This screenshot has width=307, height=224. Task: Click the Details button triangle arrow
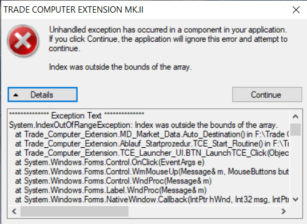point(16,95)
